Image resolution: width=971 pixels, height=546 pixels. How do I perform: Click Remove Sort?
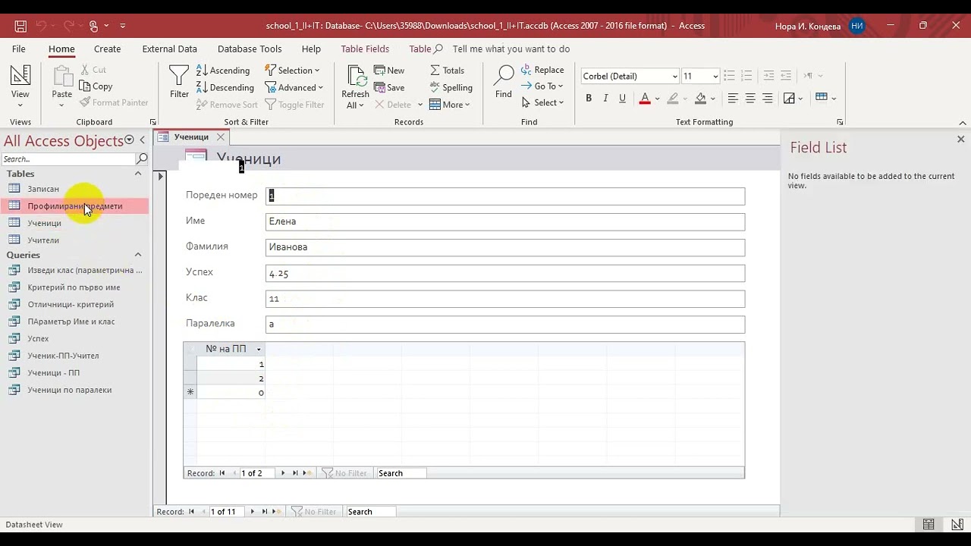227,105
